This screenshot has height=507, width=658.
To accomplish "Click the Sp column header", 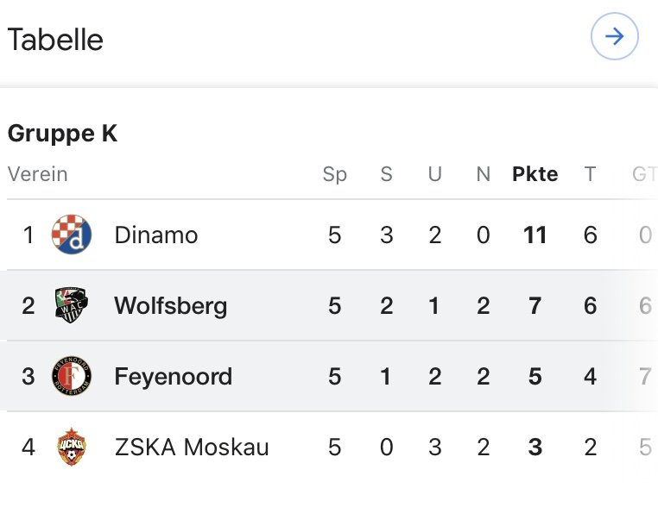I will [x=334, y=174].
